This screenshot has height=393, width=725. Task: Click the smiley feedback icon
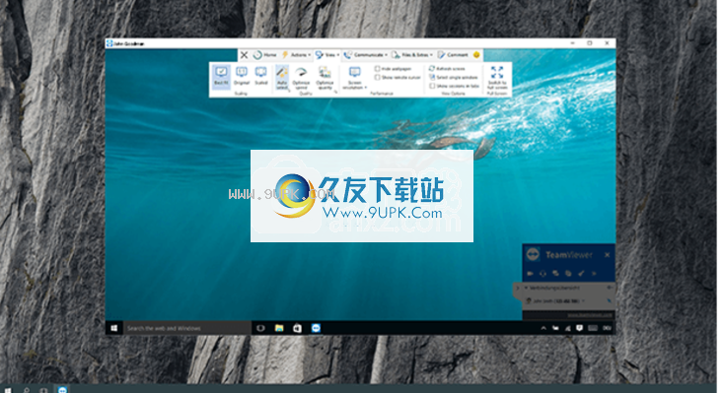coord(476,55)
